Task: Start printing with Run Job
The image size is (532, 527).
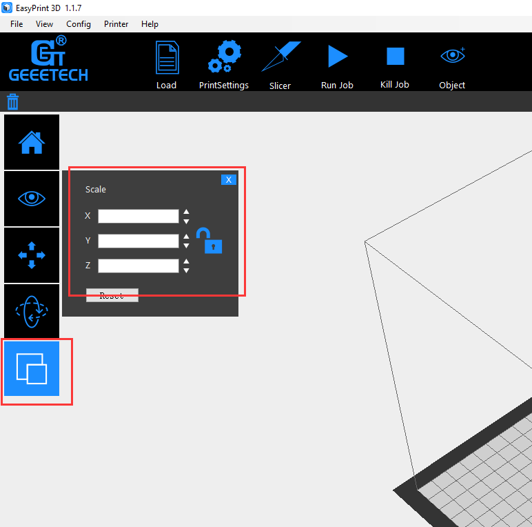Action: 337,57
